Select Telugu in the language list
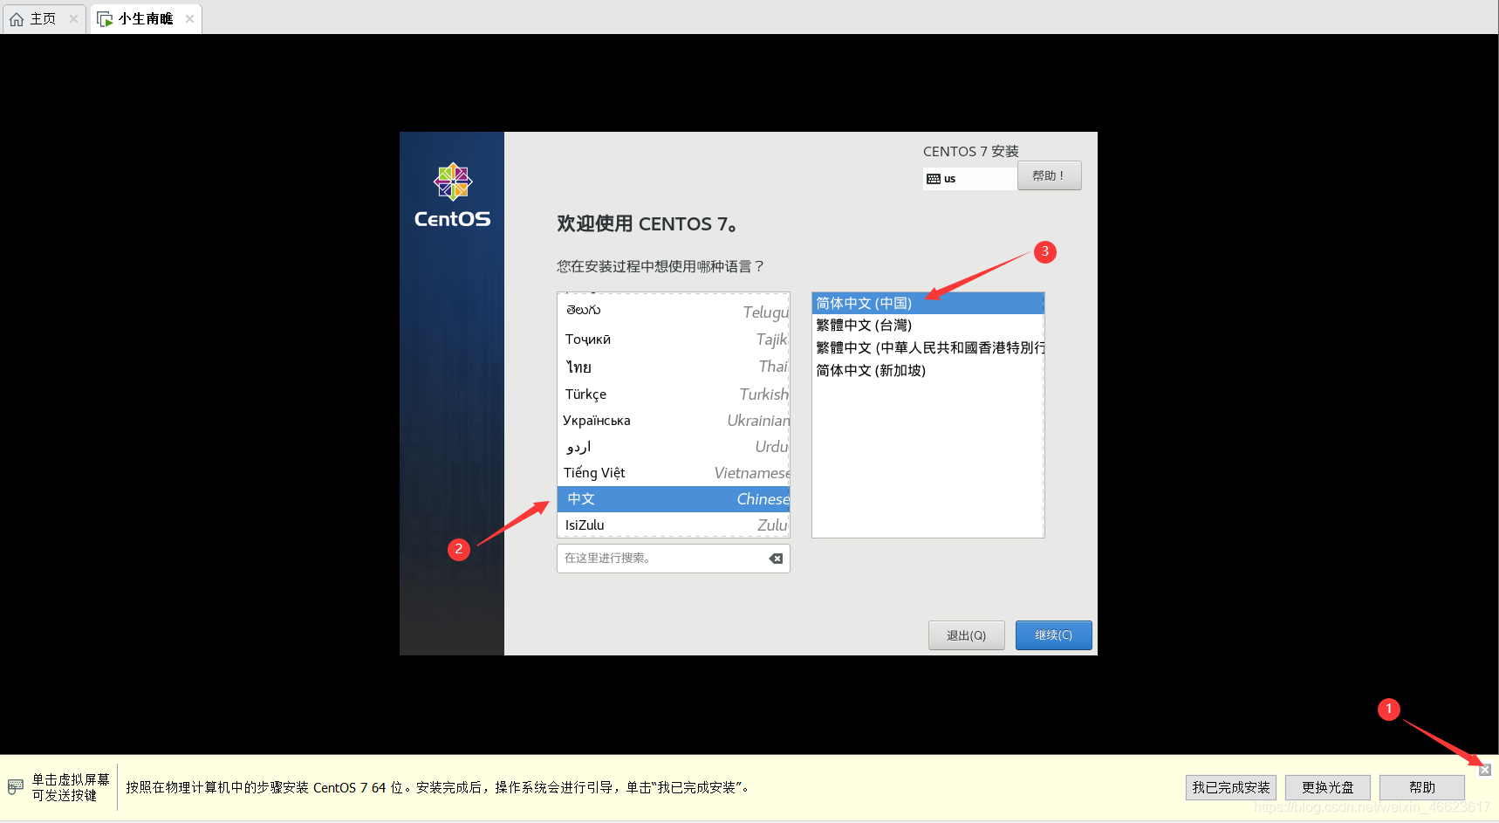Screen dimensions: 1499x823 [x=674, y=312]
